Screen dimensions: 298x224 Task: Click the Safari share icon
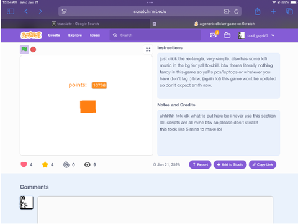point(258,11)
